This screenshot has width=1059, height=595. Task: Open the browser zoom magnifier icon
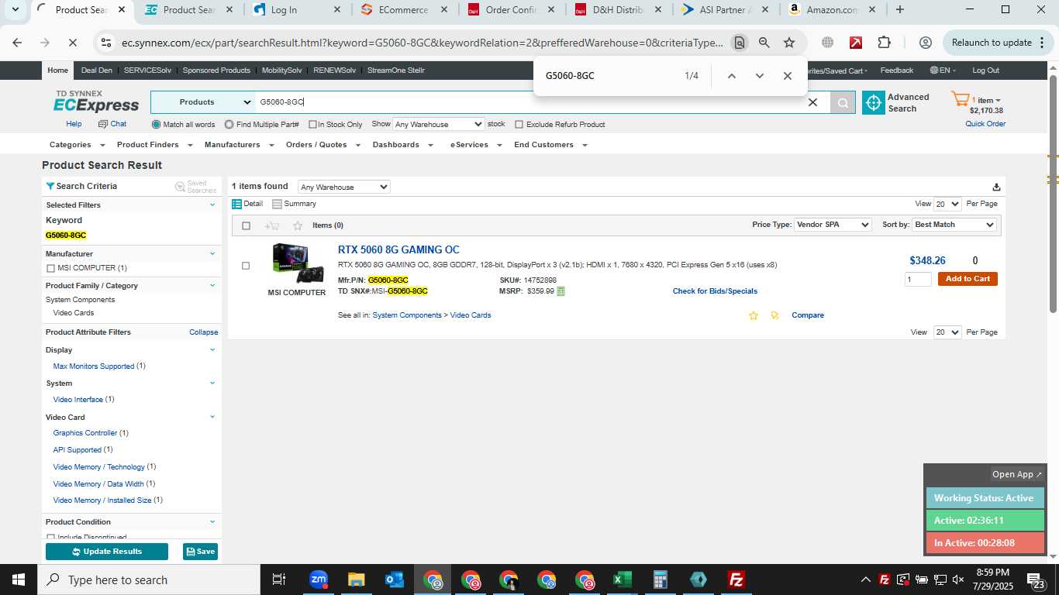tap(764, 43)
